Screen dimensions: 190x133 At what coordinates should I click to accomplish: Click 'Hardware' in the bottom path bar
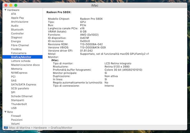(40, 128)
